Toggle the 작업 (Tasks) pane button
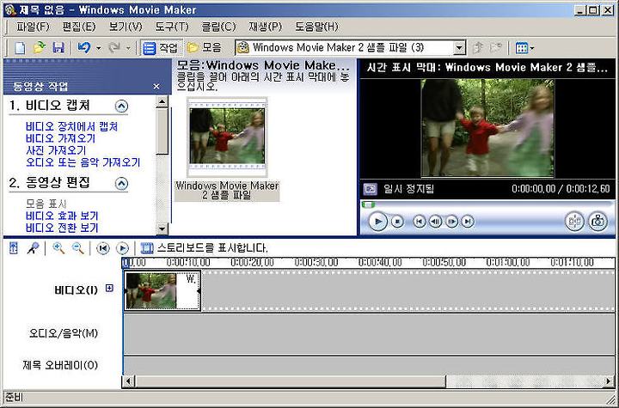This screenshot has width=619, height=408. tap(160, 48)
